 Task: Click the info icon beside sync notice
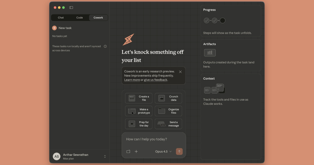[x=105, y=46]
